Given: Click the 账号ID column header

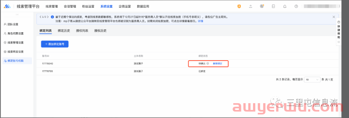Looking at the screenshot, I should pos(45,56).
